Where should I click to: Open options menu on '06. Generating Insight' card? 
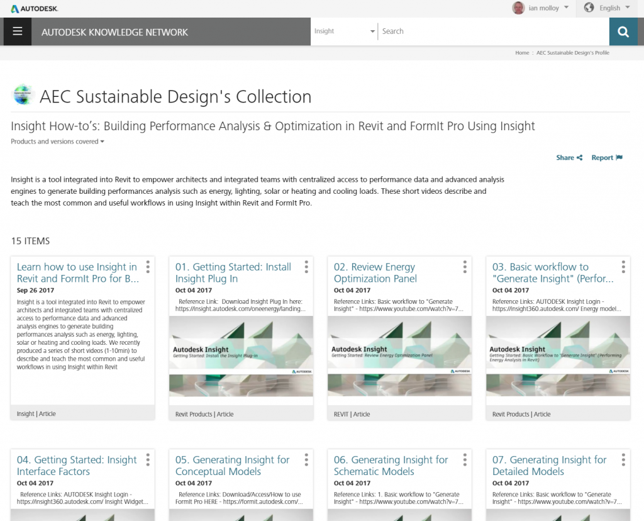click(465, 460)
